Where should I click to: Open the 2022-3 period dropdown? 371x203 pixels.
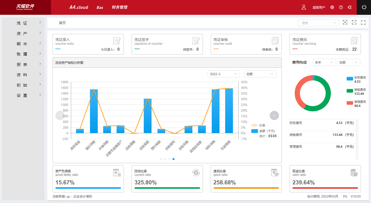pos(223,74)
